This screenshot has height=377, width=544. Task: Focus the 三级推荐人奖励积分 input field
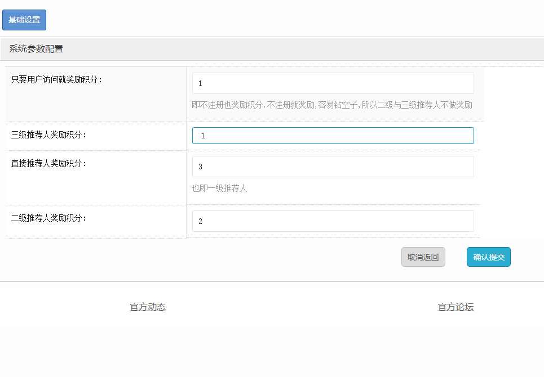pos(333,136)
